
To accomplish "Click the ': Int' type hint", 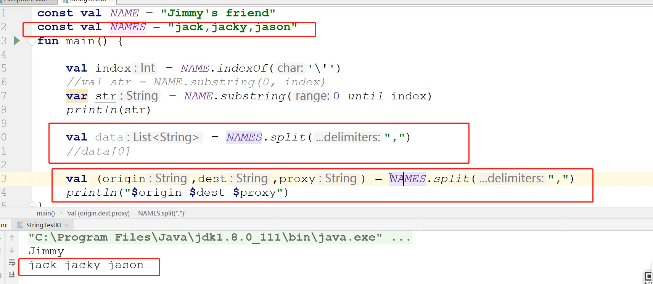I will [145, 68].
